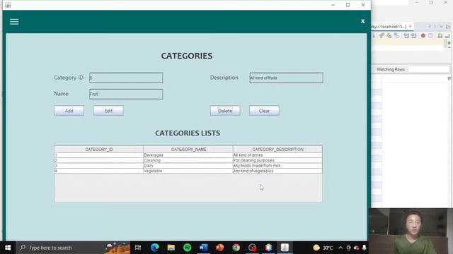453x254 pixels.
Task: Minimize the Categories application window
Action: point(333,5)
